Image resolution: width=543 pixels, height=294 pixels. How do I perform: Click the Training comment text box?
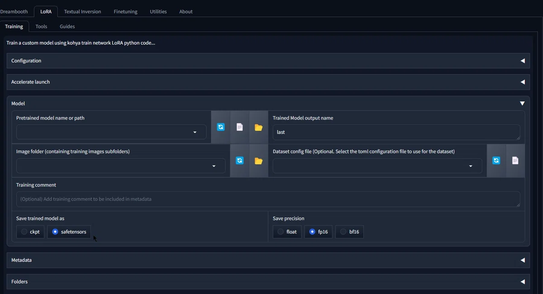268,199
